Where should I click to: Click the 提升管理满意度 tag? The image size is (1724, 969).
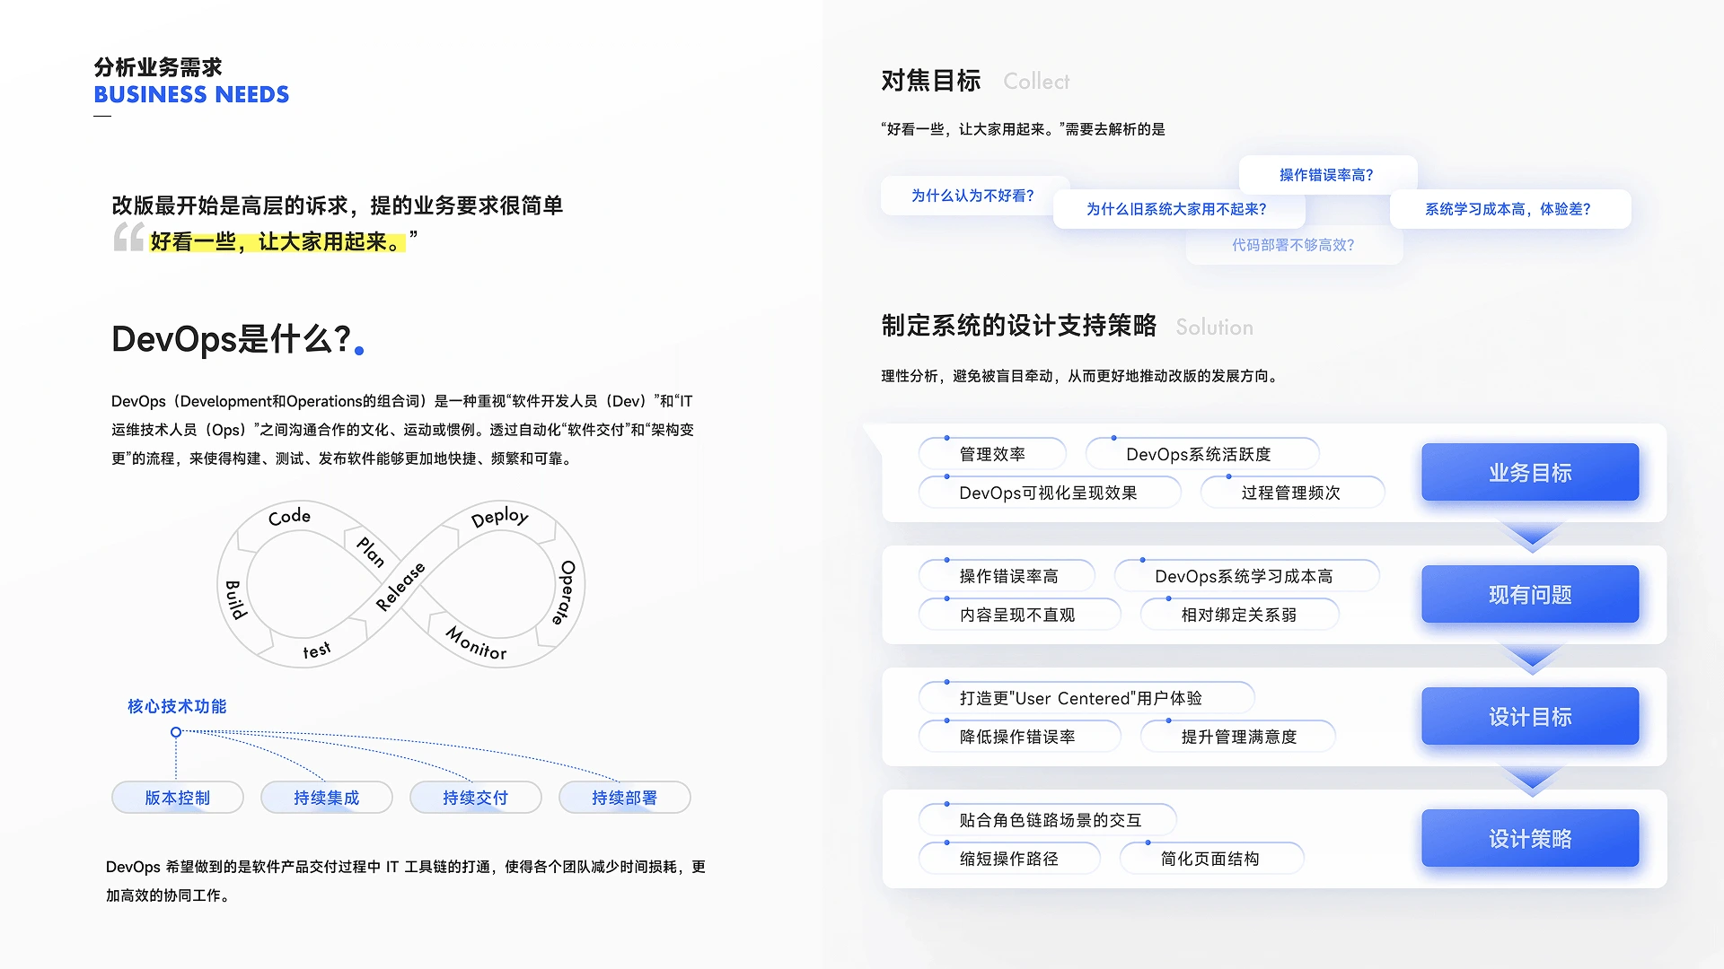coord(1239,737)
